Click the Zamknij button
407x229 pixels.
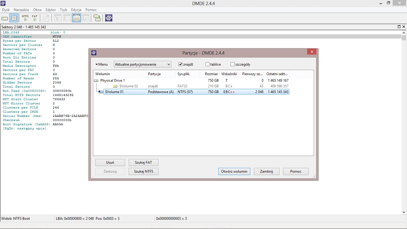pyautogui.click(x=267, y=171)
